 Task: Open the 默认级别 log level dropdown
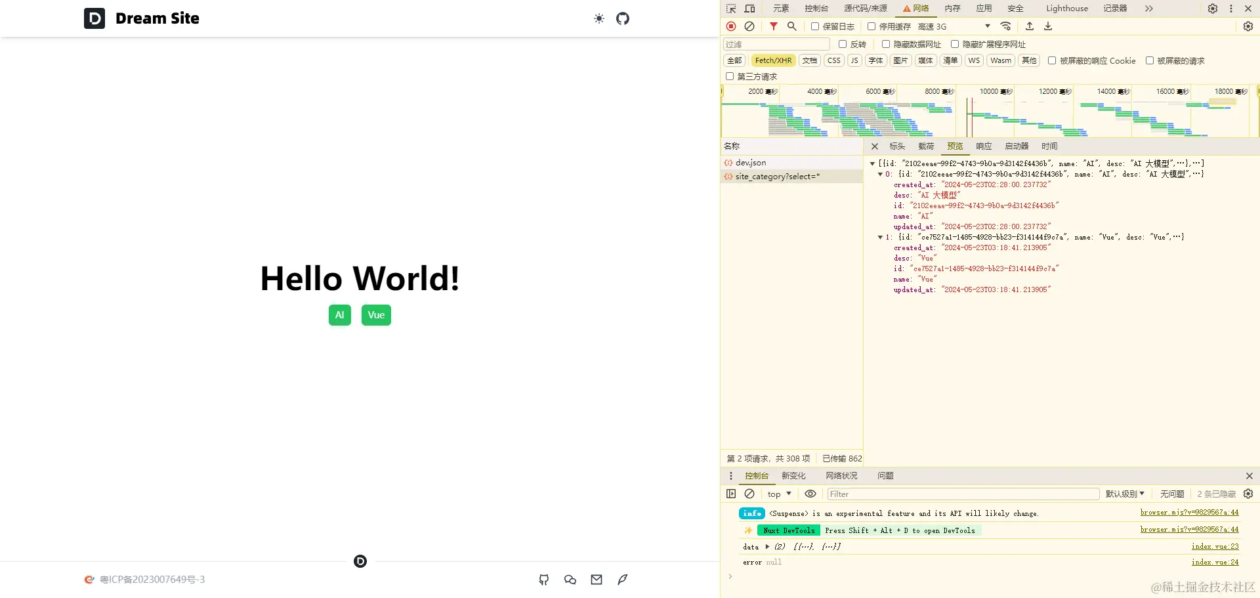[x=1125, y=494]
